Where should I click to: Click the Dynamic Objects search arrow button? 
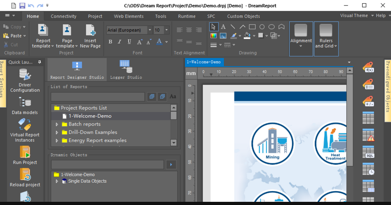[171, 164]
